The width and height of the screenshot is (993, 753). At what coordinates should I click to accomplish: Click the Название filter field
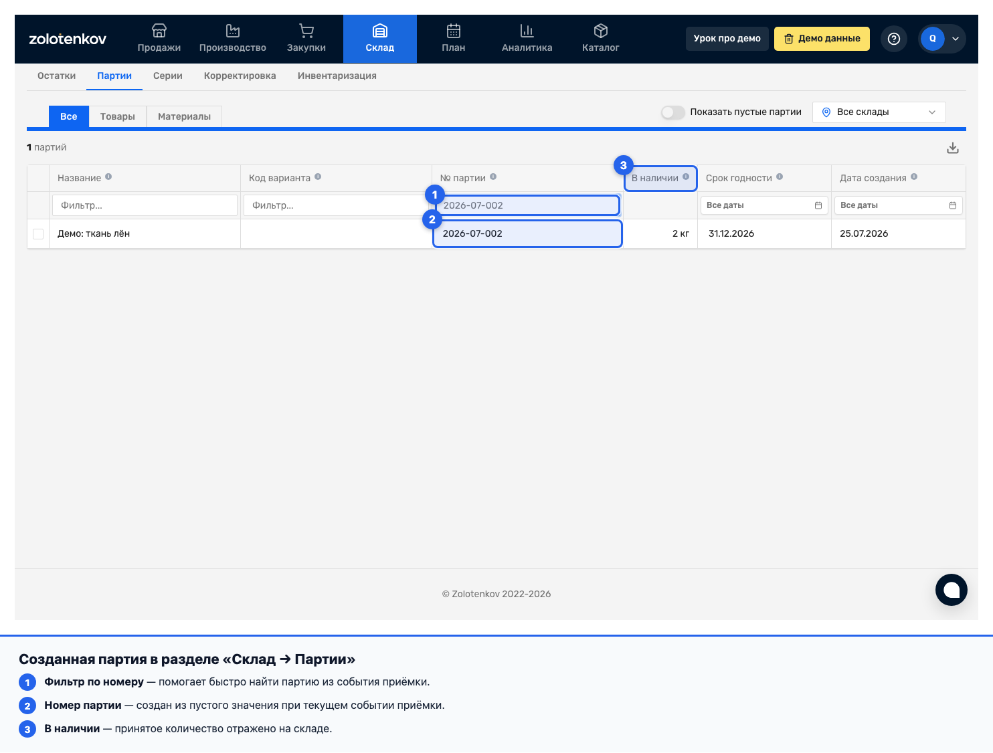click(x=145, y=205)
